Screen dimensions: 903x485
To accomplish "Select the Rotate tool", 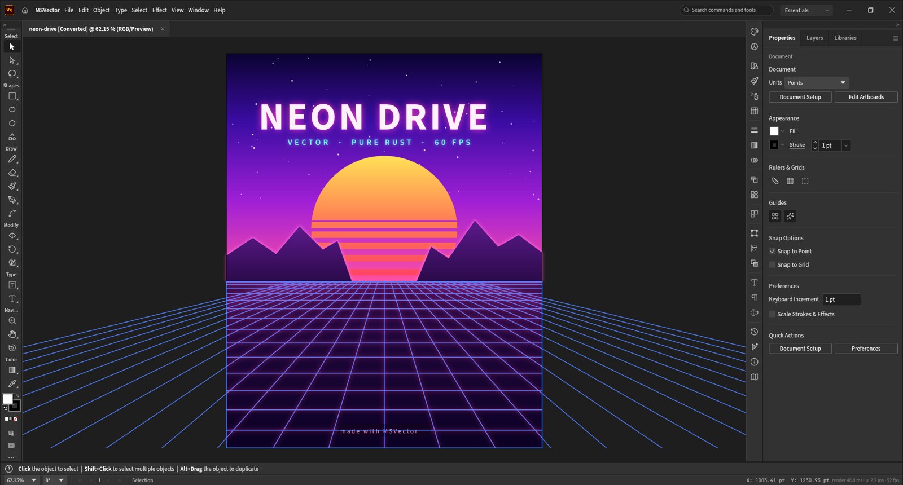I will [12, 249].
